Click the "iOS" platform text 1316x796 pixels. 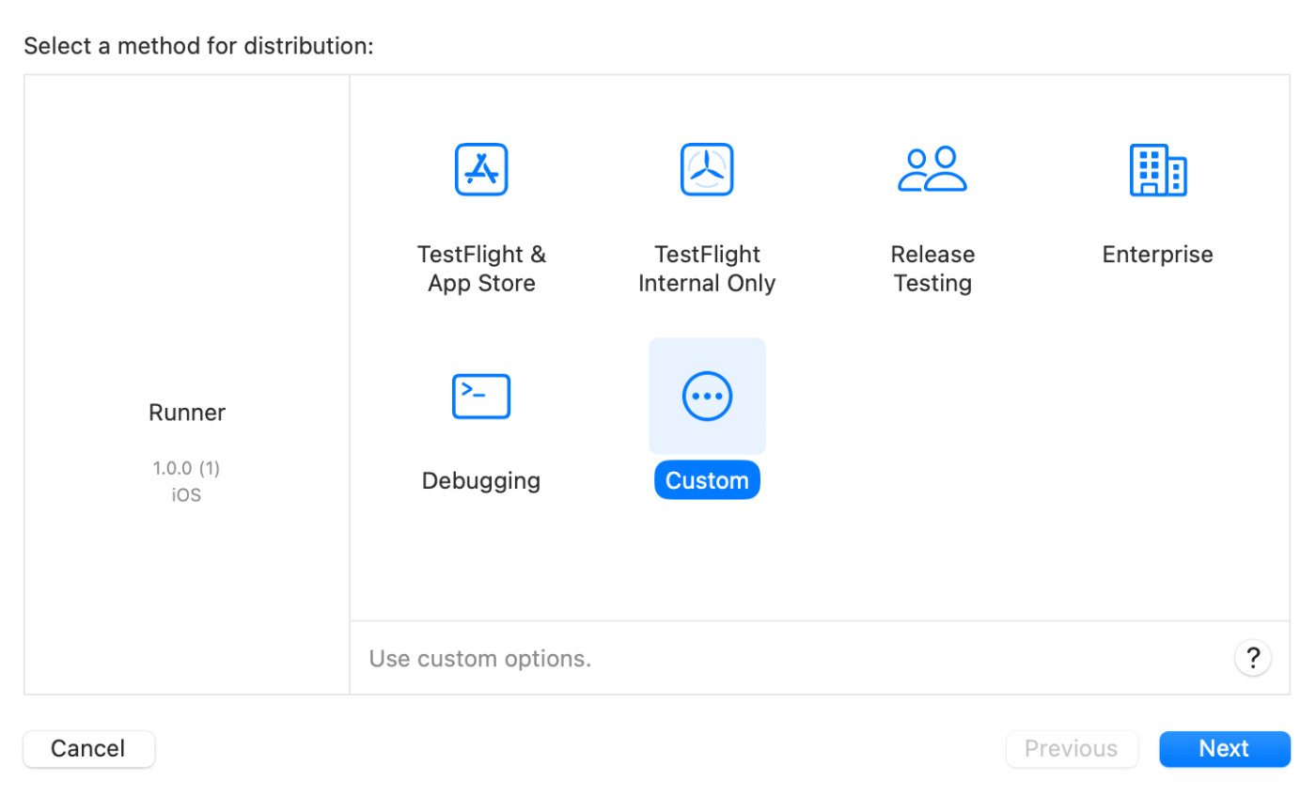coord(186,495)
